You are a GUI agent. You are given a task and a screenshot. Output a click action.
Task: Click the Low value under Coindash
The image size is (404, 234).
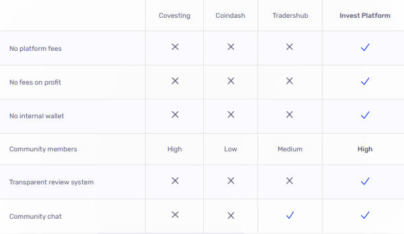point(230,149)
